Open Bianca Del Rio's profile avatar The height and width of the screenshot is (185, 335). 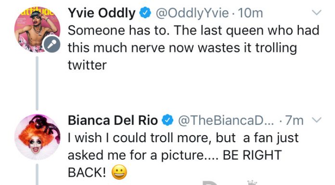point(37,137)
